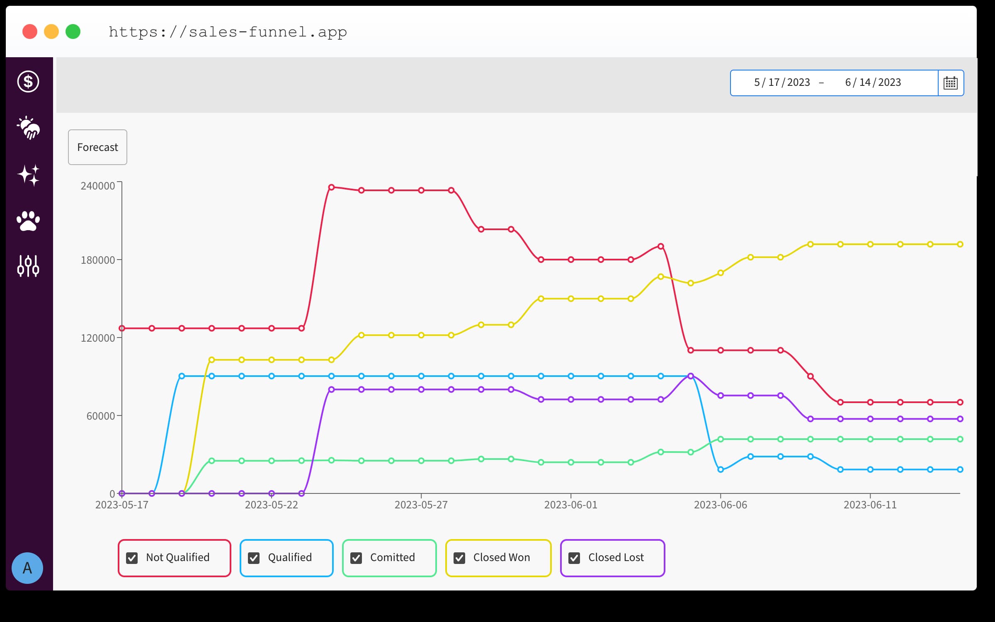Expand the date range start field
This screenshot has height=622, width=995.
(781, 82)
